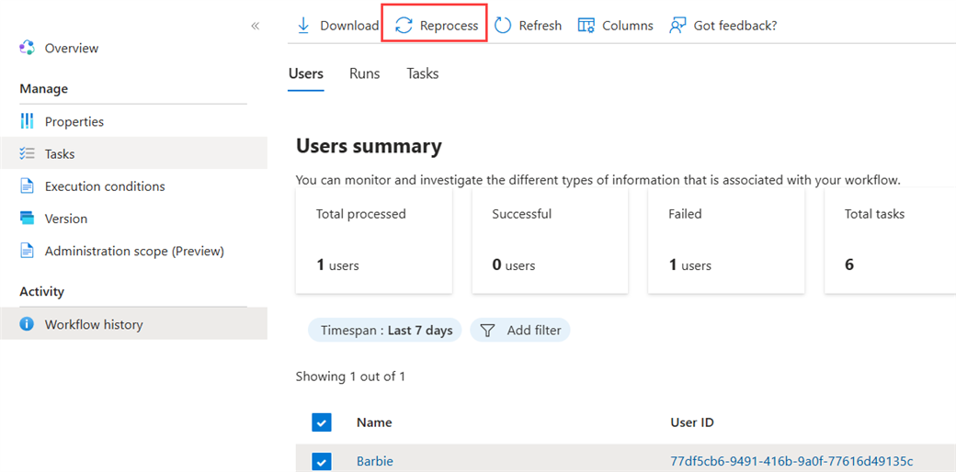Open Overview from sidebar icon
Image resolution: width=956 pixels, height=472 pixels.
coord(28,48)
